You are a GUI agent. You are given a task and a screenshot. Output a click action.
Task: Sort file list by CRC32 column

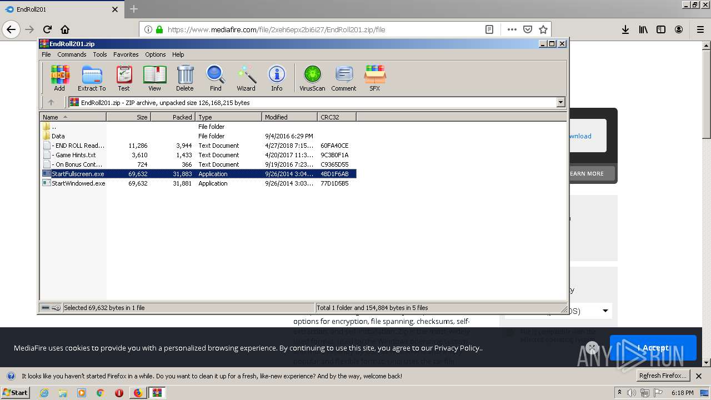337,117
